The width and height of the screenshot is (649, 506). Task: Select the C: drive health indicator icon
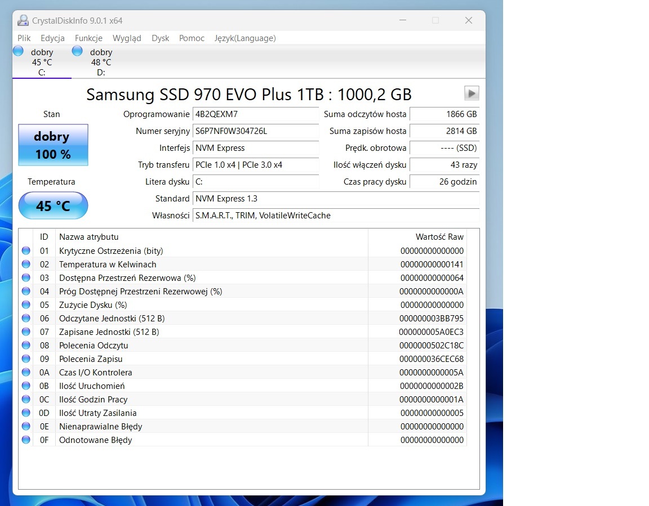pos(18,51)
